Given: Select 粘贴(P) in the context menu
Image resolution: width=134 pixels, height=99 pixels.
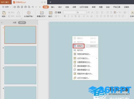Looking at the screenshot, I should pyautogui.click(x=85, y=46).
